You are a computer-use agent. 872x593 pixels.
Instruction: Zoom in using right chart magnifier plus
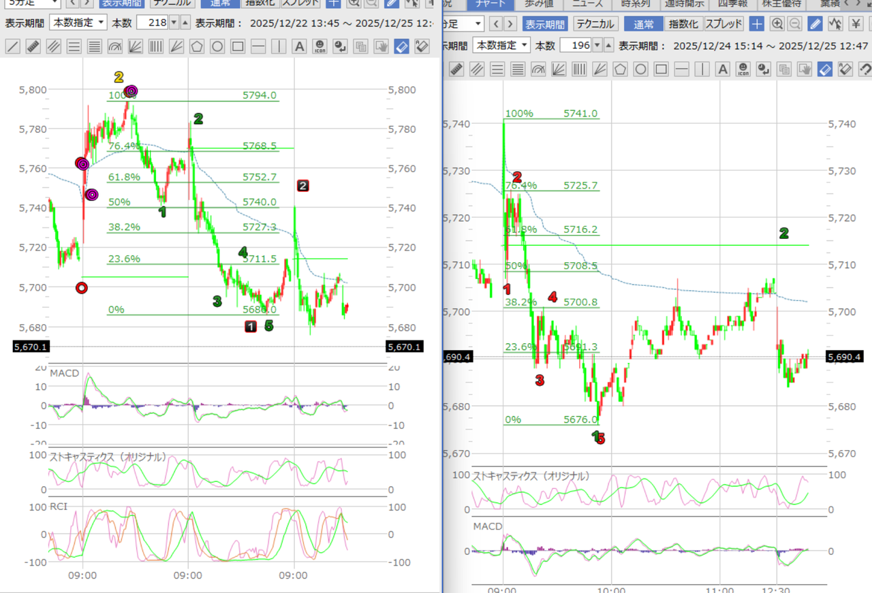pos(777,24)
